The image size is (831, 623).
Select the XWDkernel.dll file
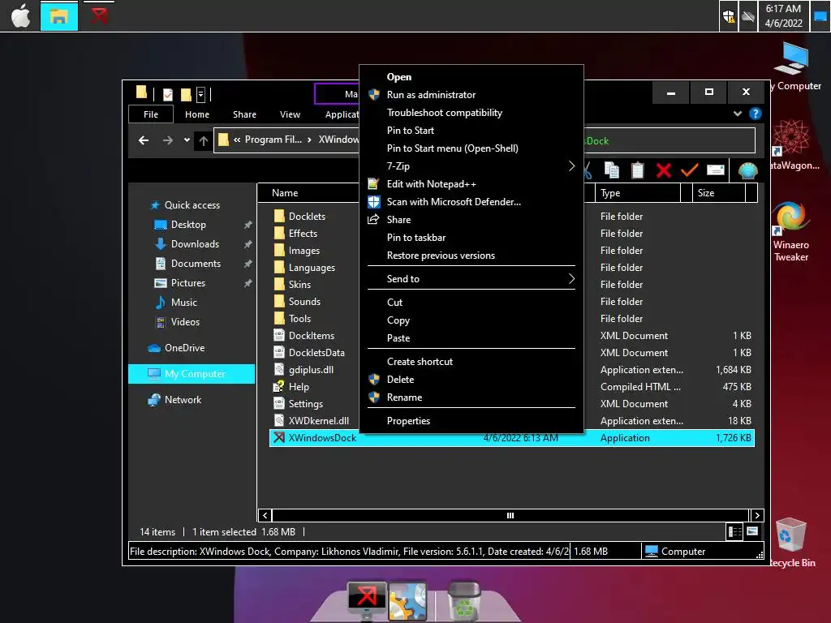tap(318, 421)
